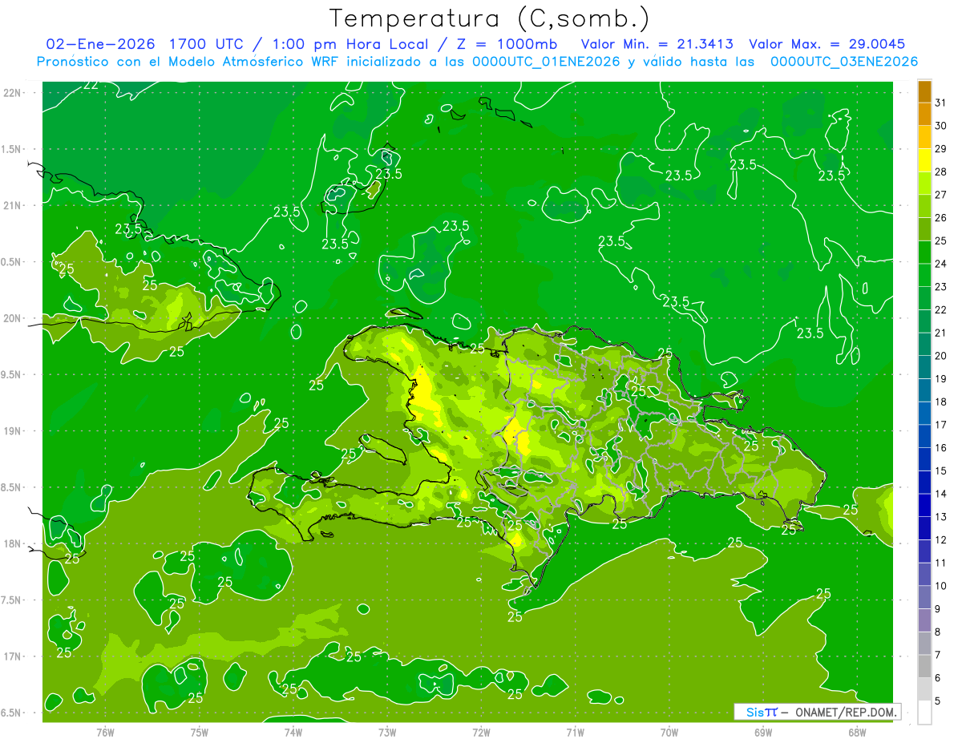The width and height of the screenshot is (962, 743).
Task: Click the '74W' longitude axis label
Action: [293, 732]
